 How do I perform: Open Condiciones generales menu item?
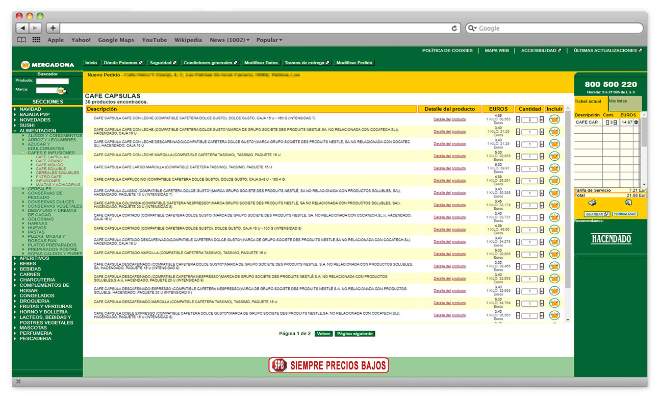[211, 63]
